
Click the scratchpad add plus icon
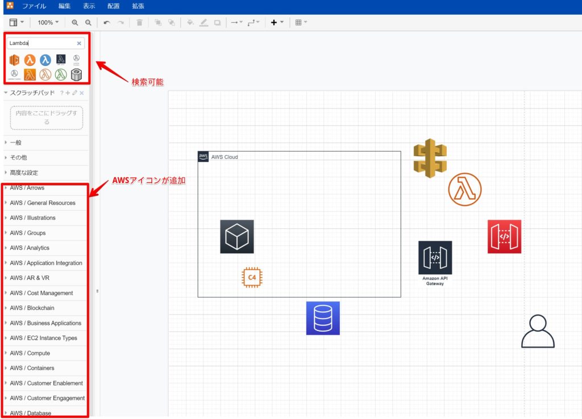pos(68,93)
